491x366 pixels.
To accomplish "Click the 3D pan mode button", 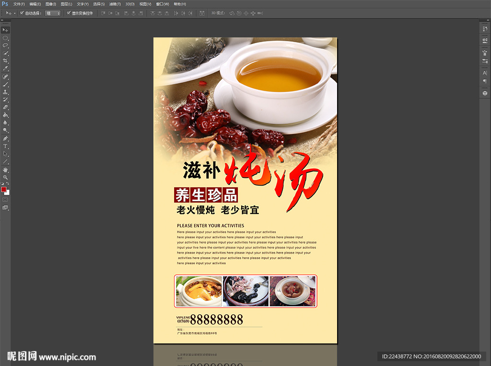I will (x=246, y=13).
